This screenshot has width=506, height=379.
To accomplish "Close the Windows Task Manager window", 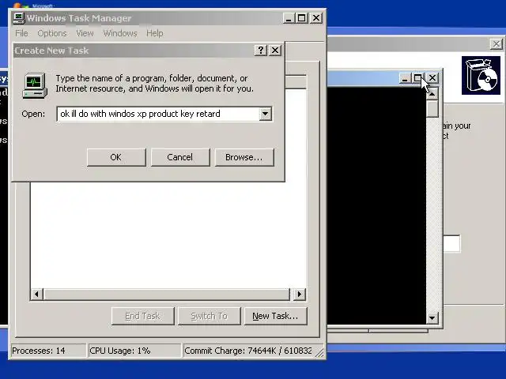I will [316, 18].
